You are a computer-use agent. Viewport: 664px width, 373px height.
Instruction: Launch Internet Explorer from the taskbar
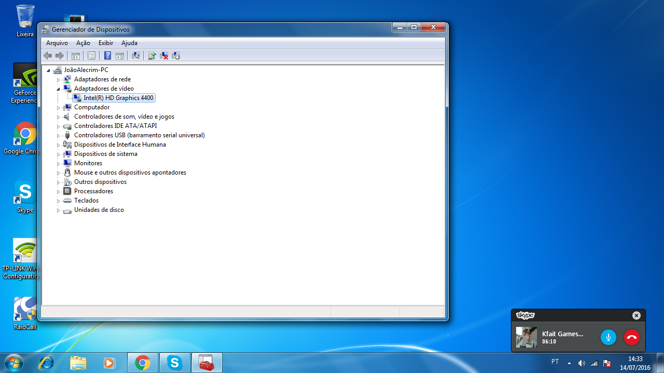pos(46,363)
